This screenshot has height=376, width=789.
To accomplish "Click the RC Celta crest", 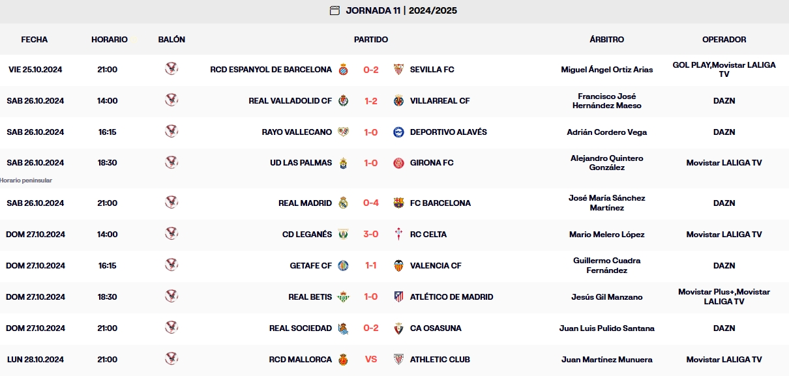I will click(398, 235).
